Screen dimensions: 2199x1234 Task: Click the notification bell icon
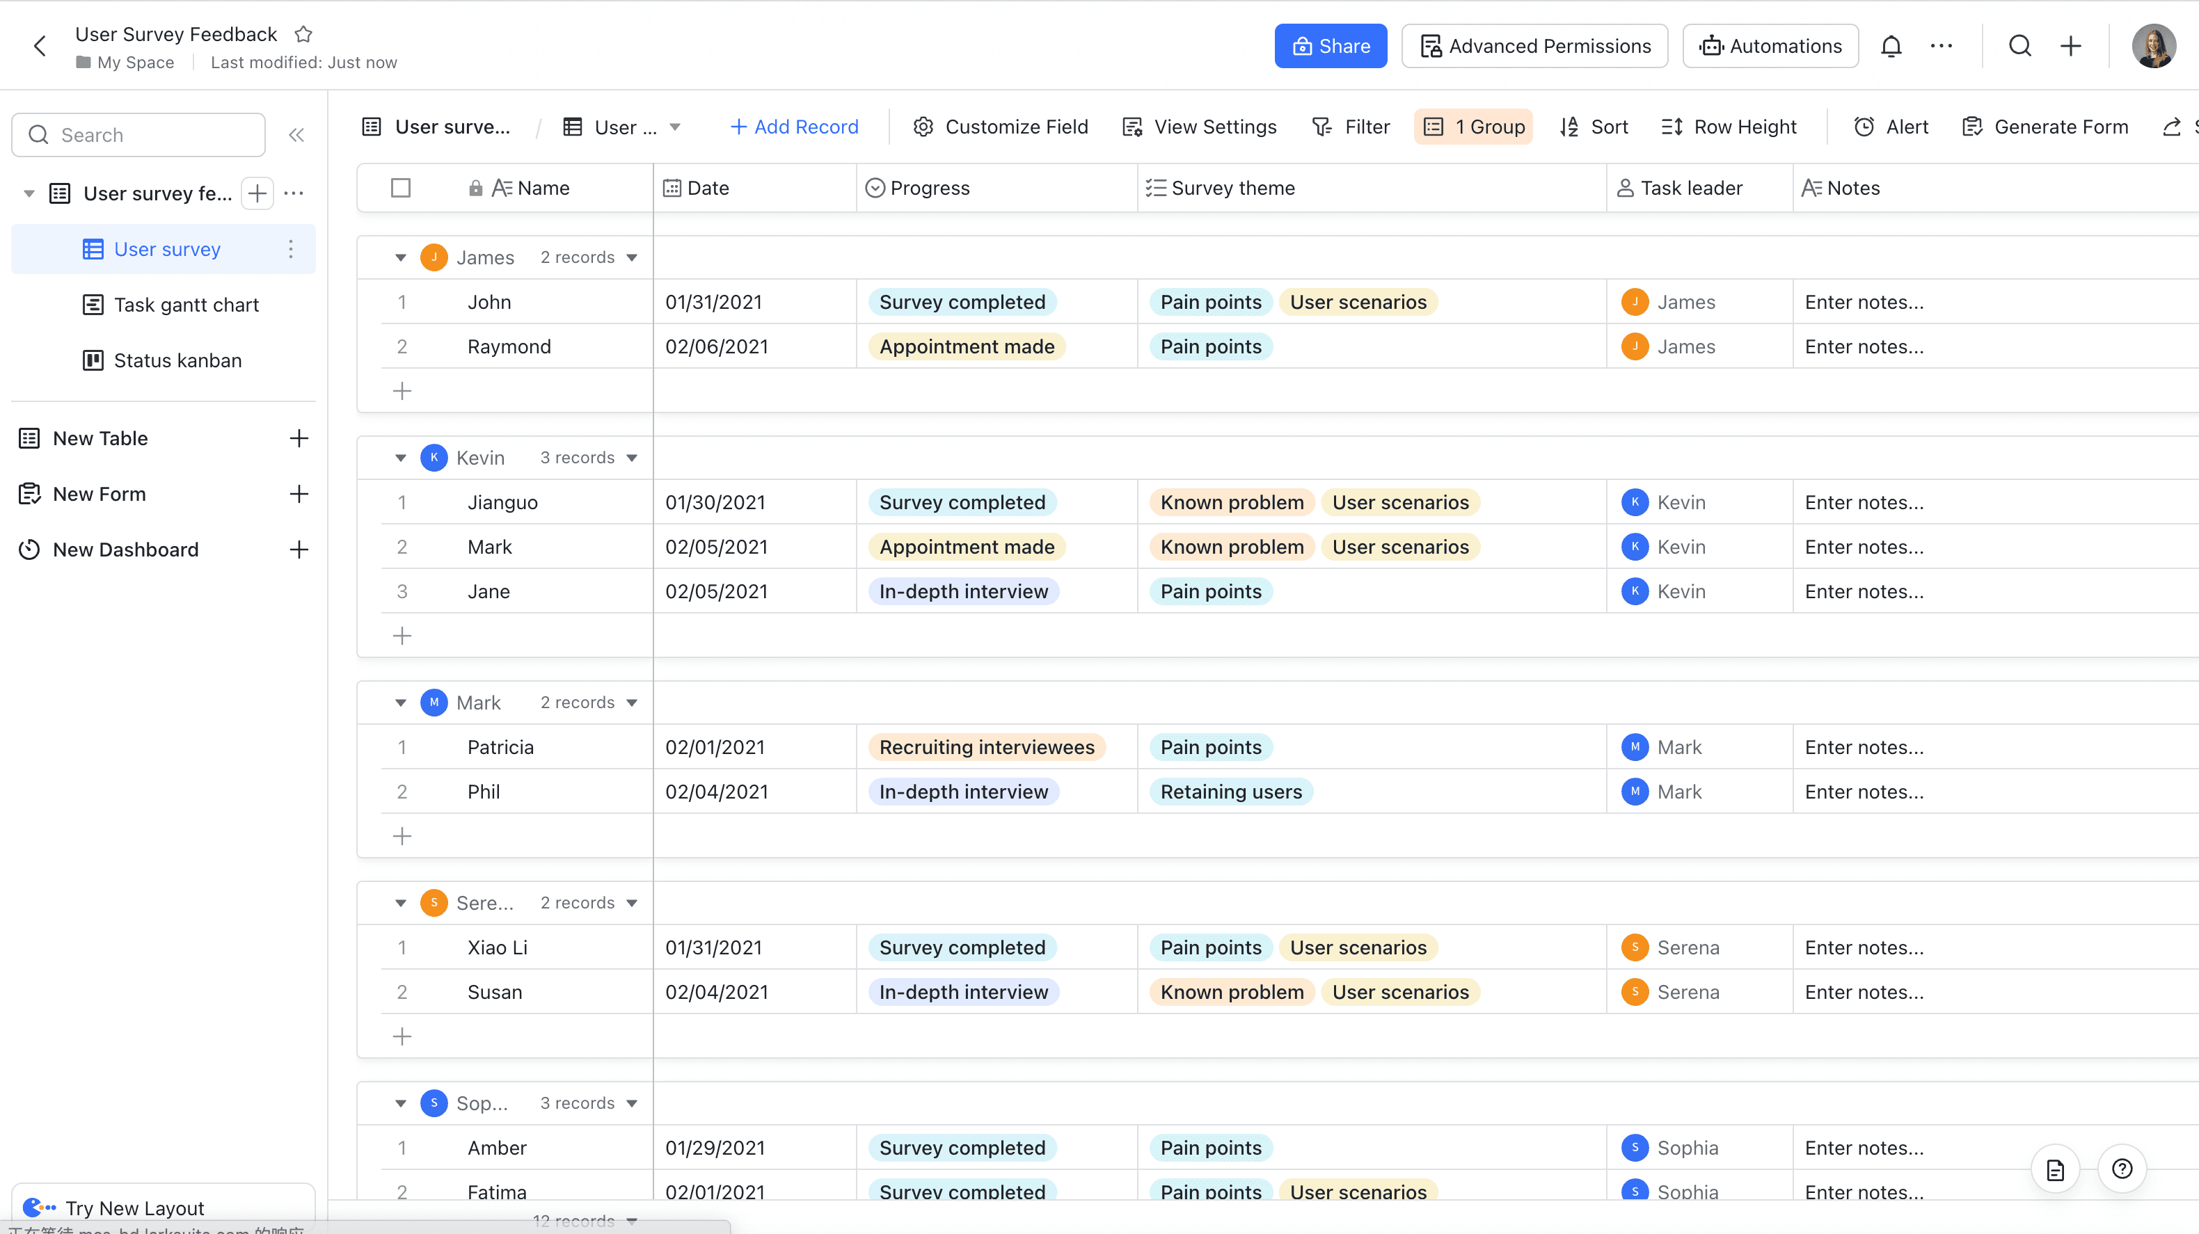[x=1891, y=46]
